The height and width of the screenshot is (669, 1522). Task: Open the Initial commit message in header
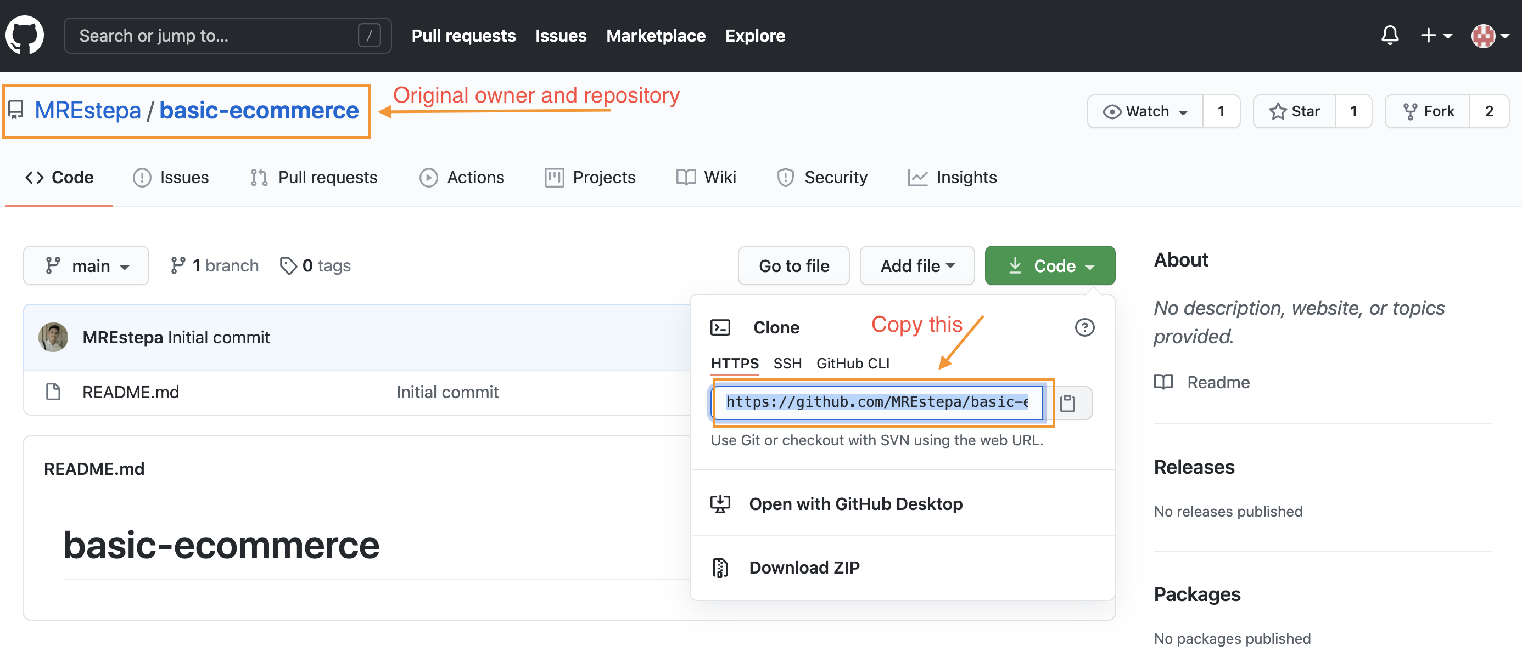click(x=219, y=337)
